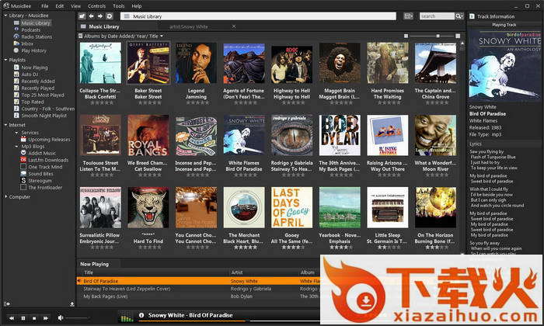Screen dimensions: 544x326
Task: Open the Albums by Date Added sort dropdown
Action: click(x=123, y=36)
